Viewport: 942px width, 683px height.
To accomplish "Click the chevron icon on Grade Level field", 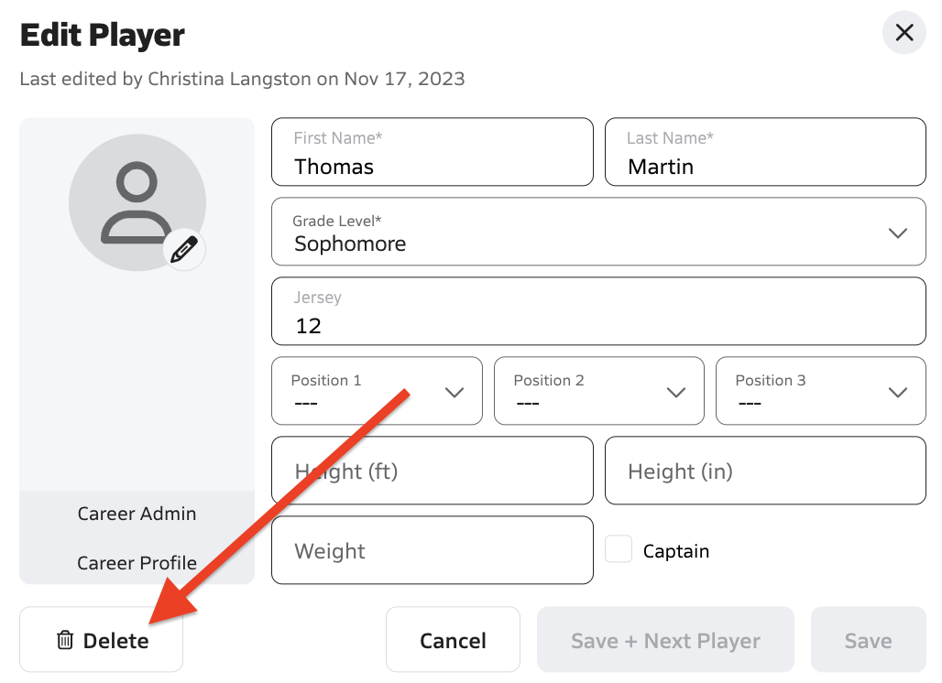I will (897, 233).
